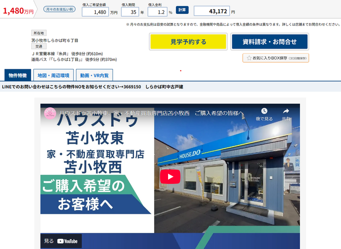Play the YouTube video with red play button

tap(170, 176)
